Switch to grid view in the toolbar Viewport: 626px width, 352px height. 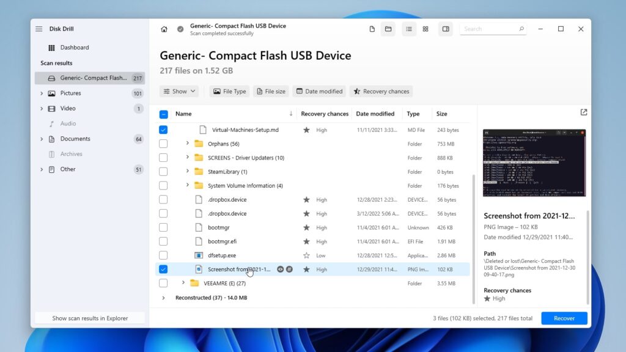425,29
